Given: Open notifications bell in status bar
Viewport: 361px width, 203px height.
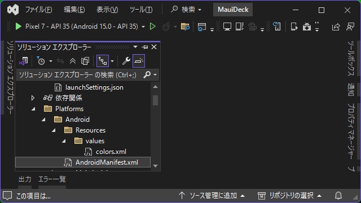Looking at the screenshot, I should click(338, 196).
